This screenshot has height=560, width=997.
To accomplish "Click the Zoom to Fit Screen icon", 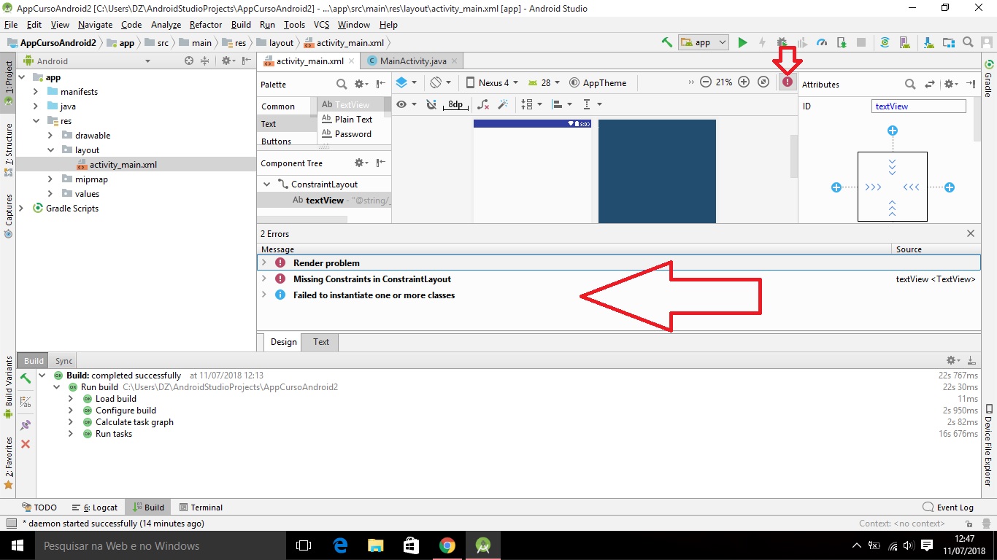I will click(x=763, y=82).
